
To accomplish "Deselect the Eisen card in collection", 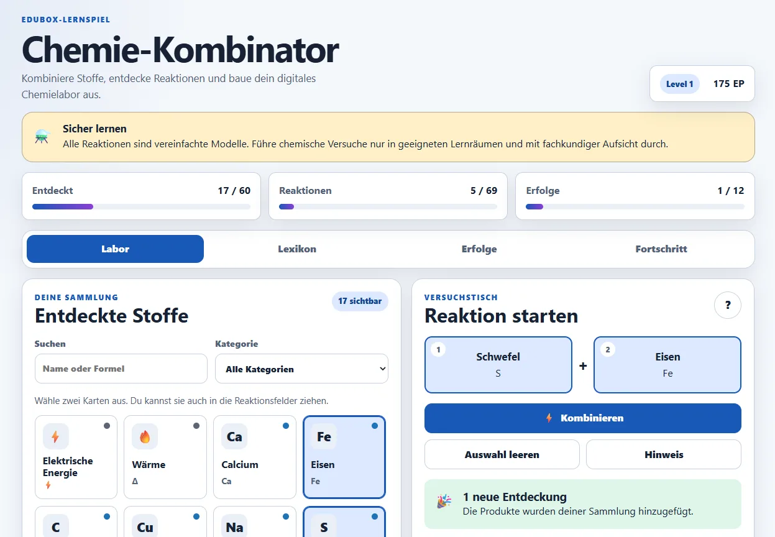I will pyautogui.click(x=344, y=457).
